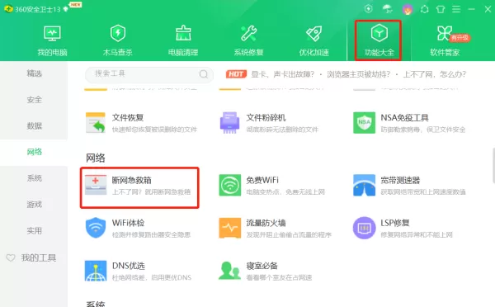The image size is (495, 307).
Task: Click the lightning hexagon icon in the title bar
Action: point(369,9)
